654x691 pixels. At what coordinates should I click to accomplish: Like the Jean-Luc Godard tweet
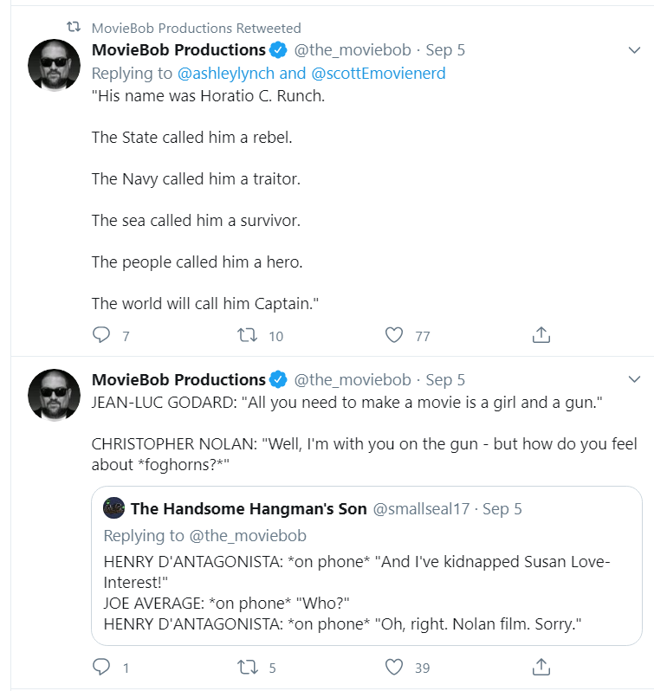coord(394,667)
